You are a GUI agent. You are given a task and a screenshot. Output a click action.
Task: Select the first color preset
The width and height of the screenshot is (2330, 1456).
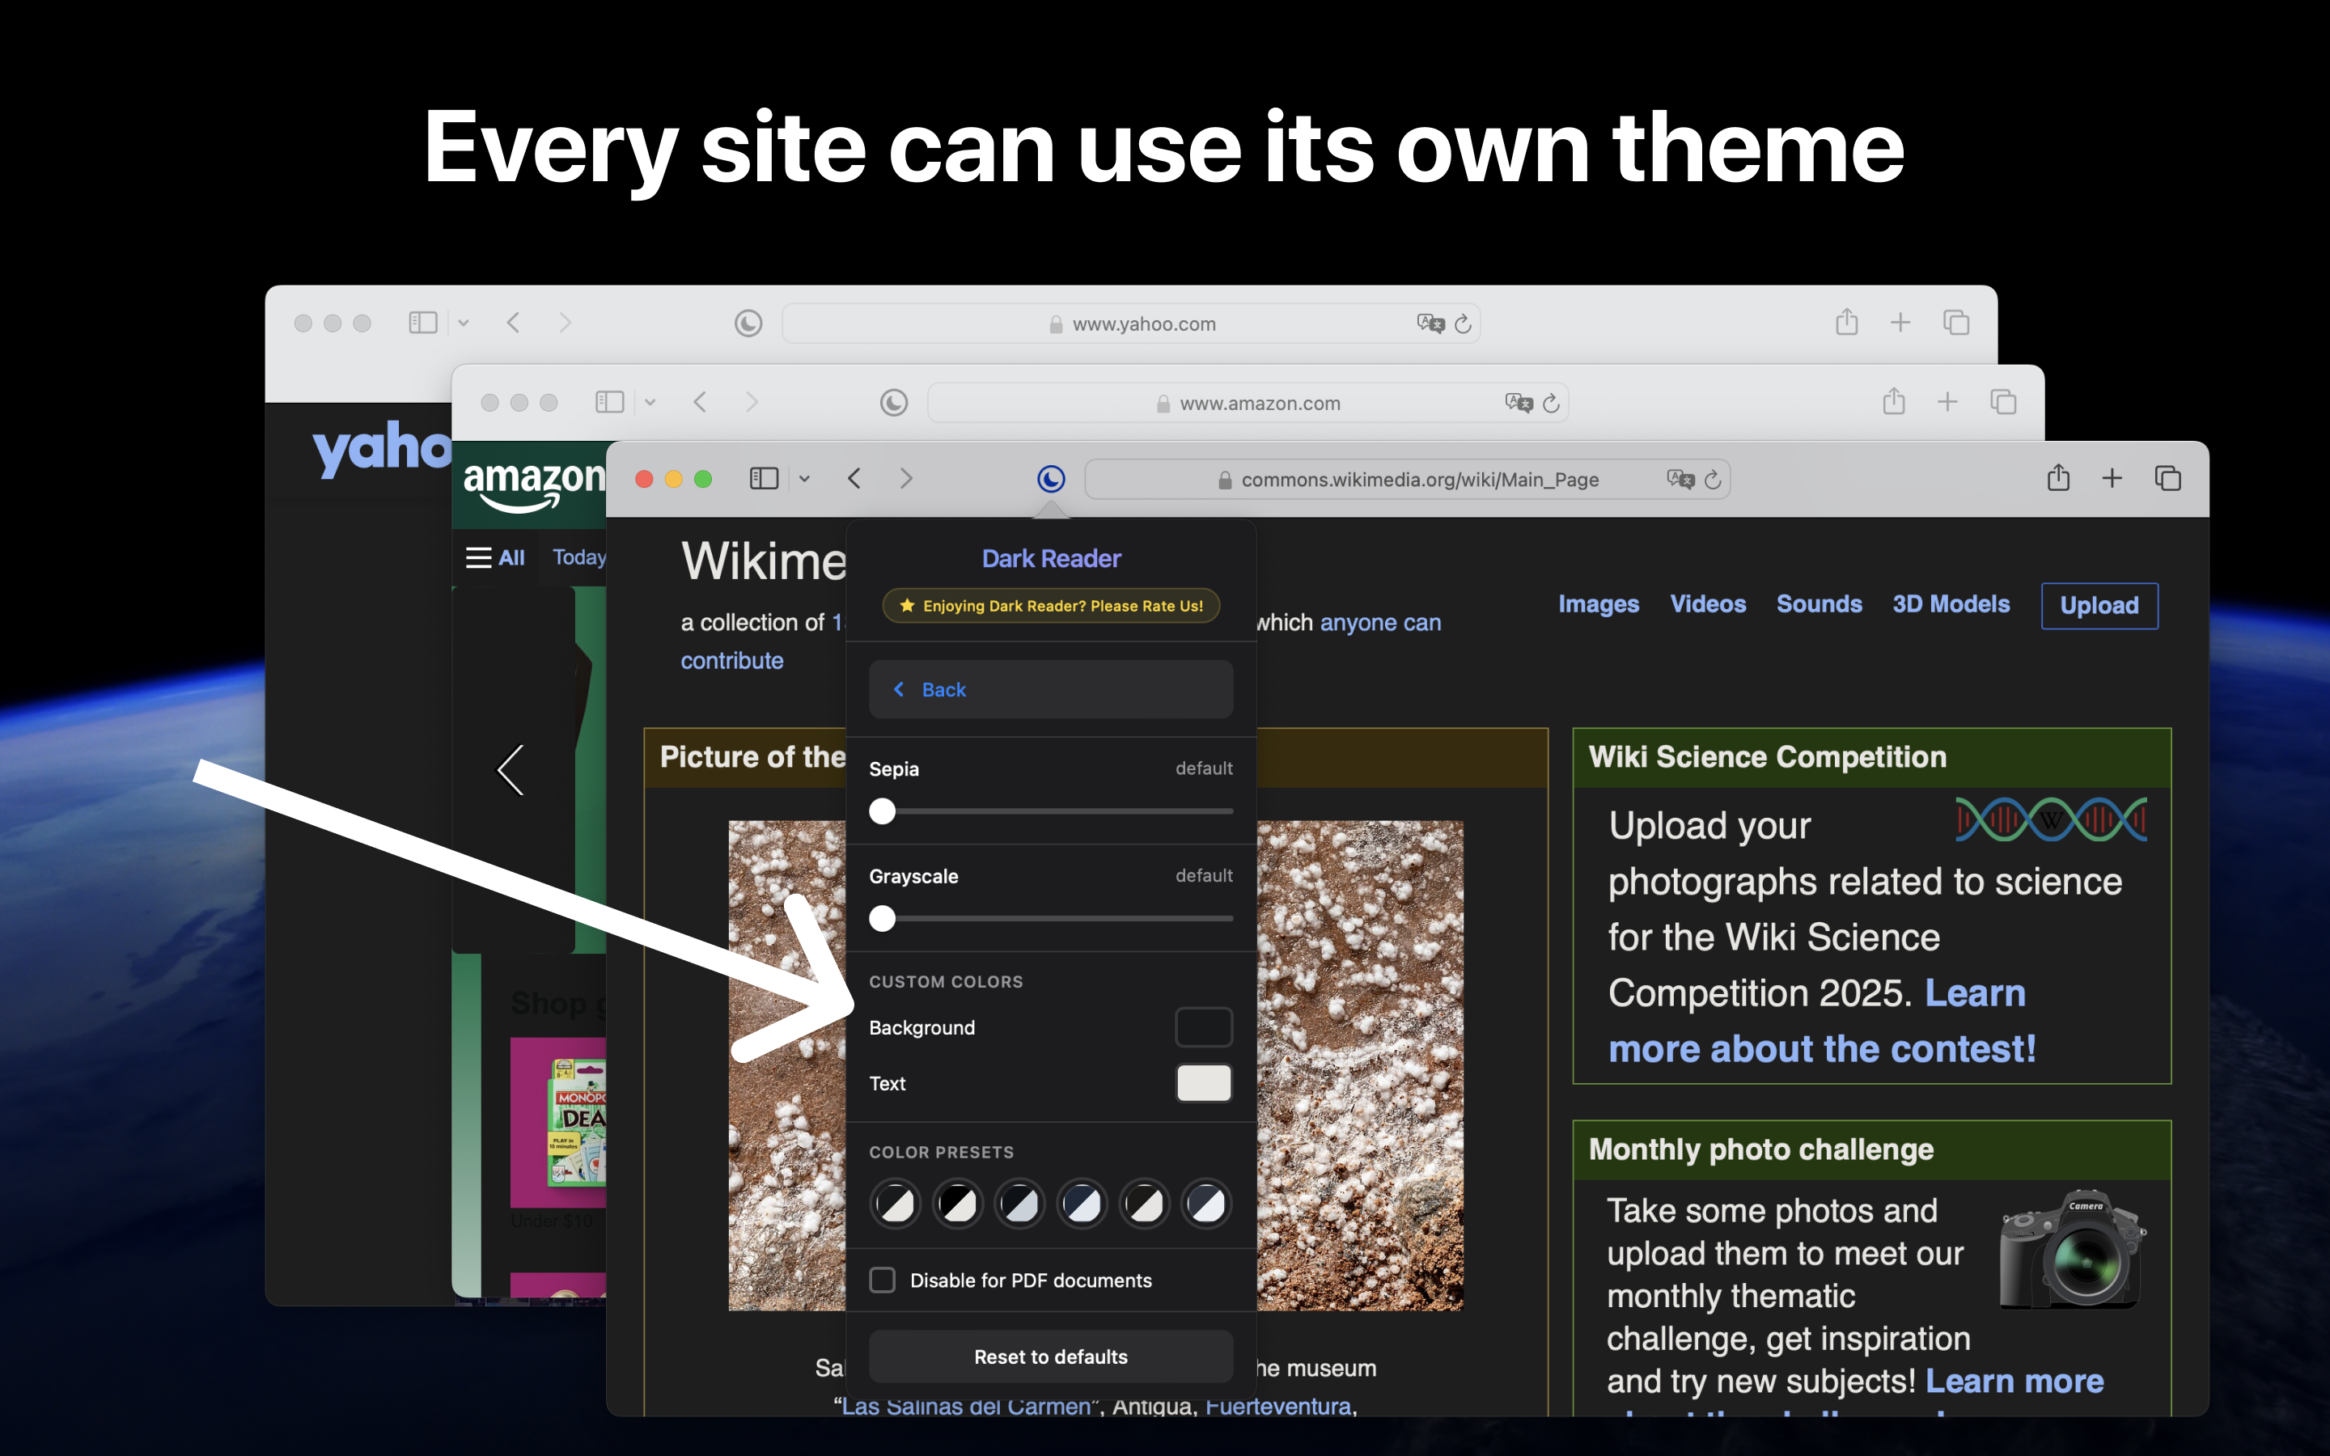pos(896,1204)
